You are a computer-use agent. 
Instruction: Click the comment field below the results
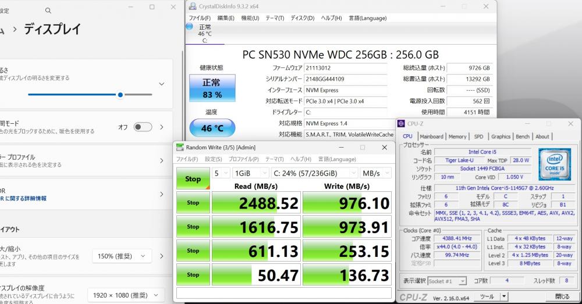click(x=284, y=293)
